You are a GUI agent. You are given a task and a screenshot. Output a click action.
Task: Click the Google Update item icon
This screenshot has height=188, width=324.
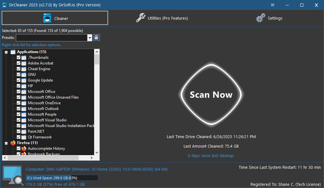[x=24, y=80]
